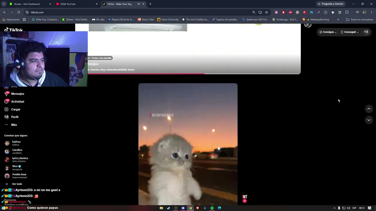Open Steam from the taskbar
The height and width of the screenshot is (211, 376).
pos(168,208)
